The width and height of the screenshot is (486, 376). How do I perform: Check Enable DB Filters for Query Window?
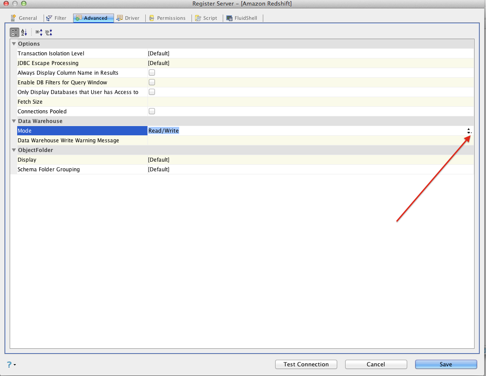[x=152, y=82]
